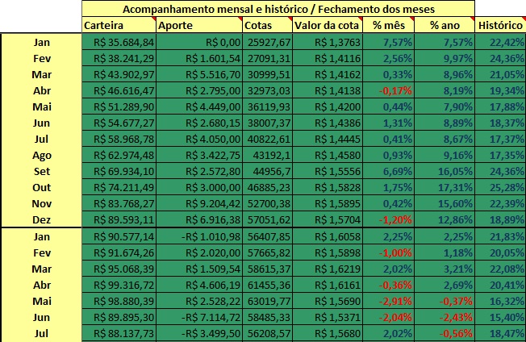Select carteira cell R$ 38.241,29
The width and height of the screenshot is (526, 342).
tap(119, 58)
